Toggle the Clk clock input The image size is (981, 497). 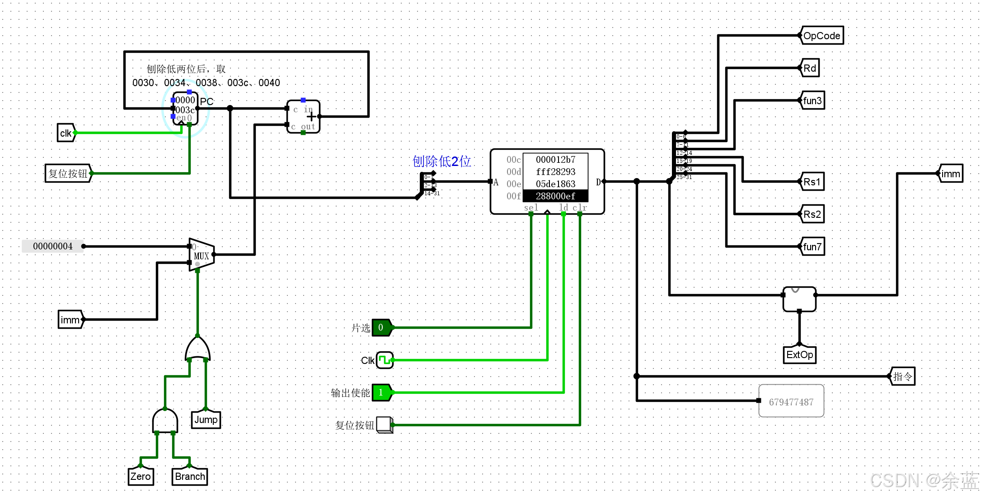[385, 360]
